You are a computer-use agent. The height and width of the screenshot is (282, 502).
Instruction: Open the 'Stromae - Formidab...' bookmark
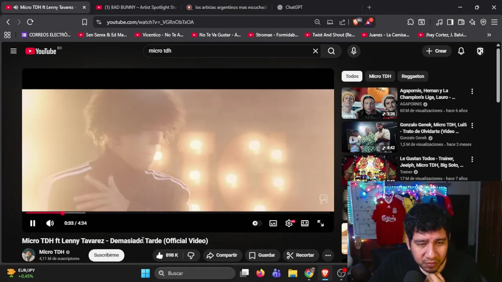tap(273, 35)
